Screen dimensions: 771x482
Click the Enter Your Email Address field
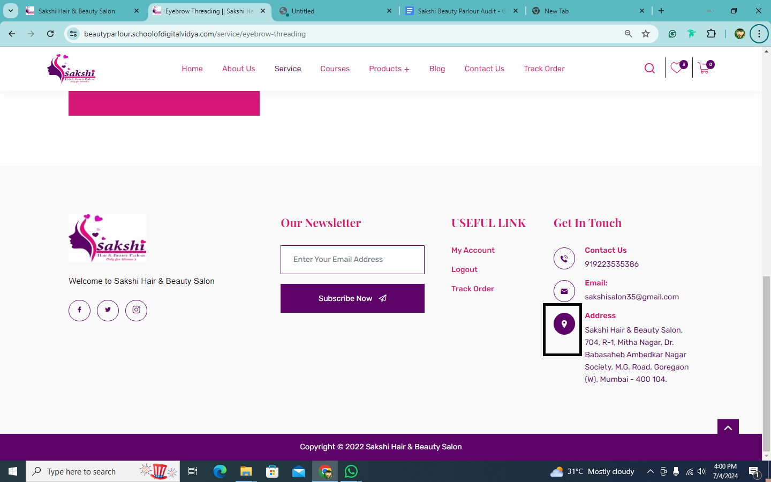pyautogui.click(x=352, y=260)
